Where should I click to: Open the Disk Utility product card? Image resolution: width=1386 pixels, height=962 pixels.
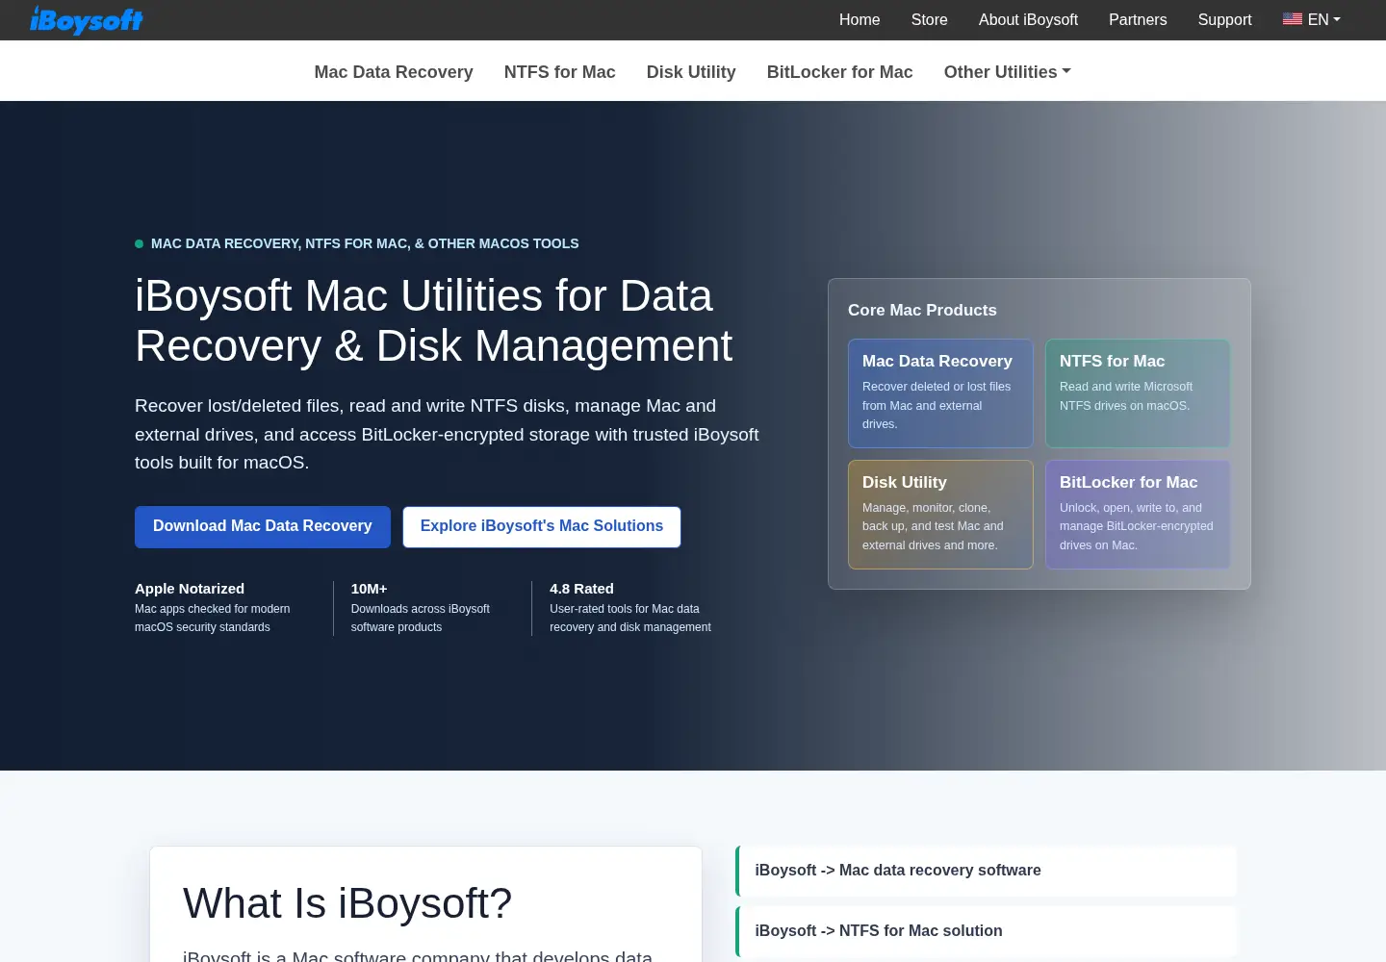point(940,515)
